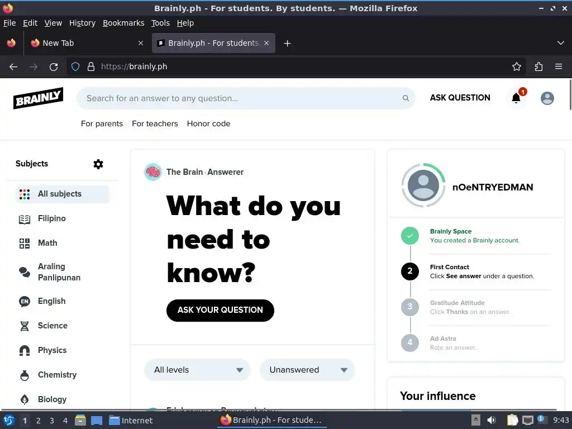
Task: Click the Internet taskbar folder
Action: pyautogui.click(x=131, y=421)
